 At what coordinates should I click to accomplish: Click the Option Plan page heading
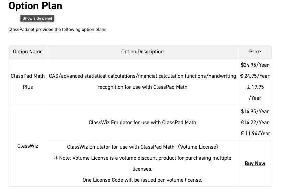pyautogui.click(x=35, y=6)
